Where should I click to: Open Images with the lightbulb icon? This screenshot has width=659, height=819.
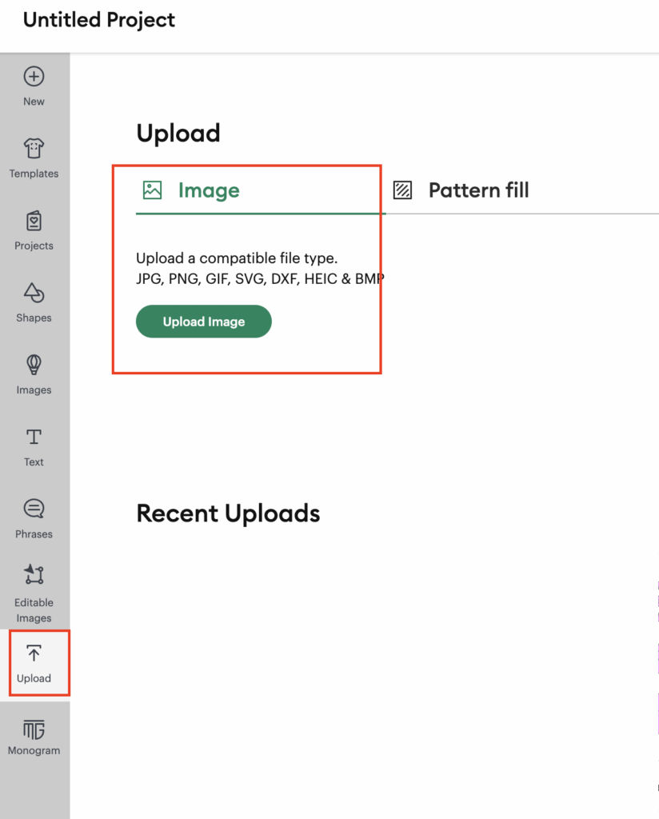pyautogui.click(x=34, y=366)
